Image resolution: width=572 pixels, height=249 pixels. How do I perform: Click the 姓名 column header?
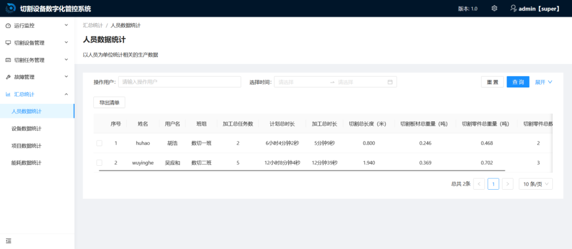pyautogui.click(x=143, y=124)
